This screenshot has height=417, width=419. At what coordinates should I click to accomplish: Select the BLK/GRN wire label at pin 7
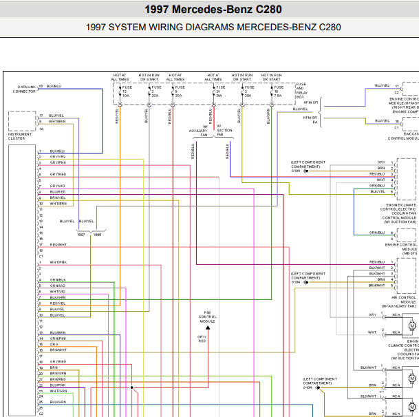(x=58, y=297)
